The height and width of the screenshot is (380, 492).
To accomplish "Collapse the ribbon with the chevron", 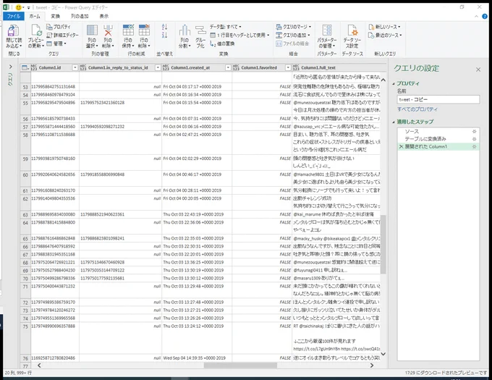I will coord(476,17).
